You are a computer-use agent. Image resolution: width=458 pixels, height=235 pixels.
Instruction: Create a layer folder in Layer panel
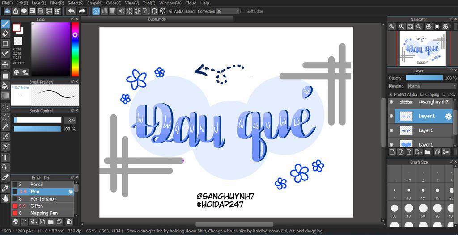pyautogui.click(x=428, y=152)
